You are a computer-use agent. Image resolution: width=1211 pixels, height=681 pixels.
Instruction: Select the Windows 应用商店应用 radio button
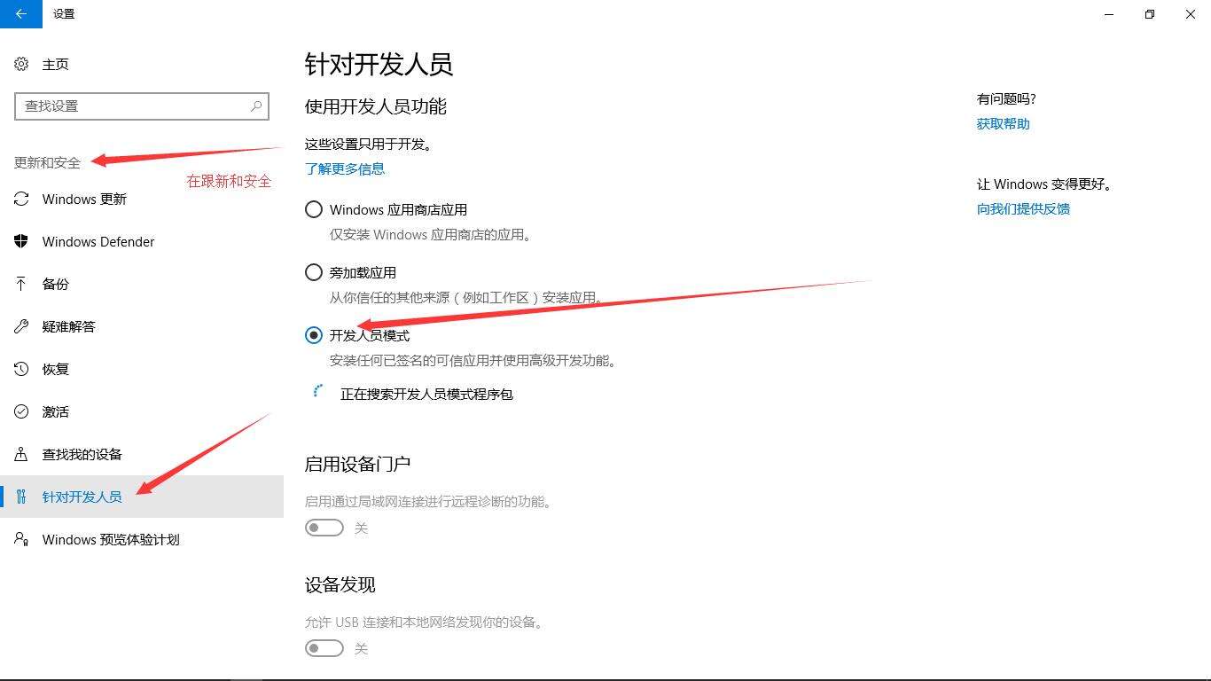coord(314,210)
